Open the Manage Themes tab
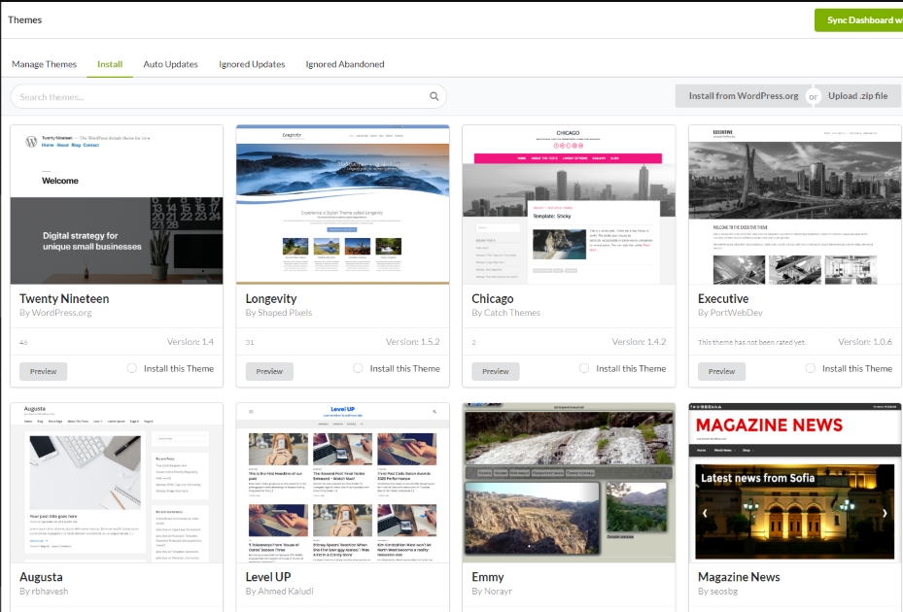This screenshot has width=903, height=612. pos(44,64)
